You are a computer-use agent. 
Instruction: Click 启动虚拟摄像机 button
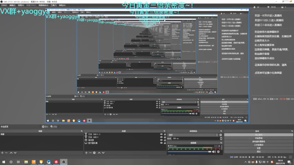coord(259,142)
